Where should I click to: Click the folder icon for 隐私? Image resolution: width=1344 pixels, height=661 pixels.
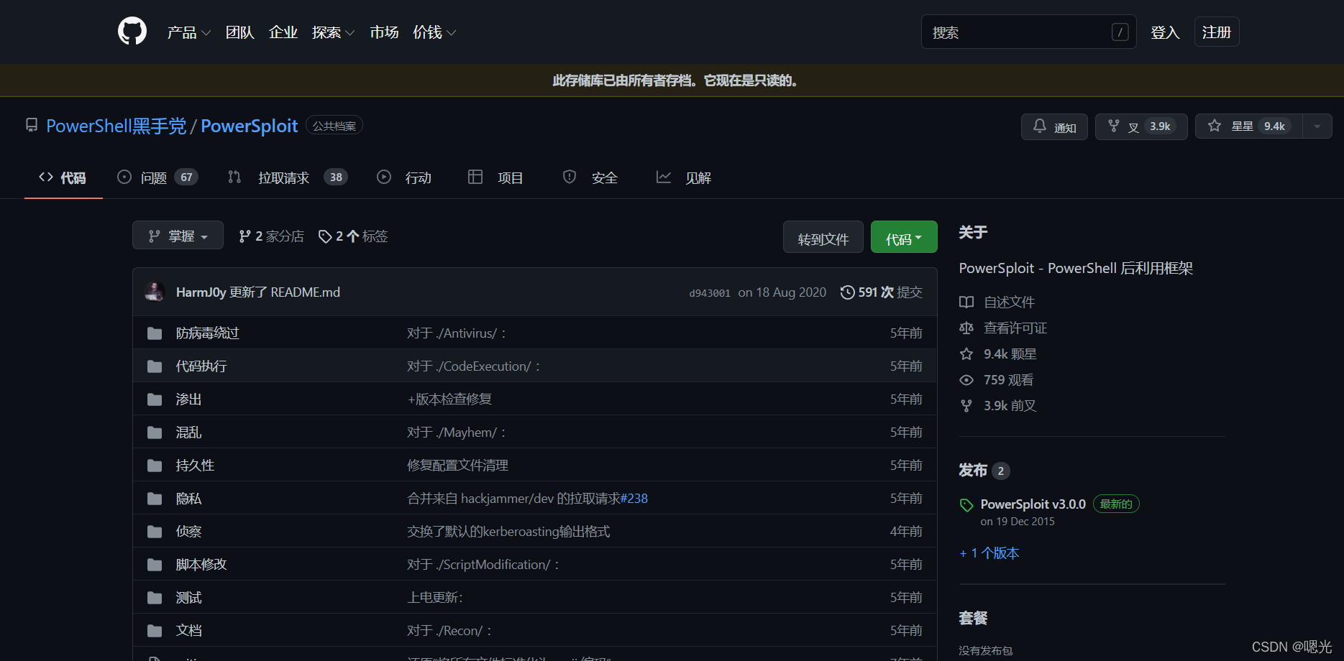(155, 499)
